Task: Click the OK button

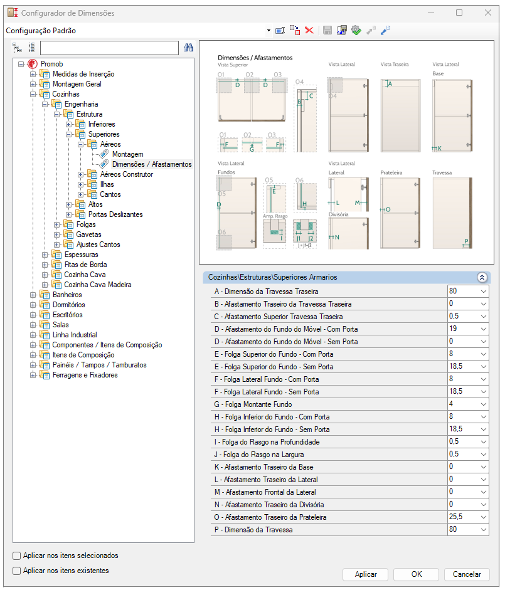Action: (416, 574)
